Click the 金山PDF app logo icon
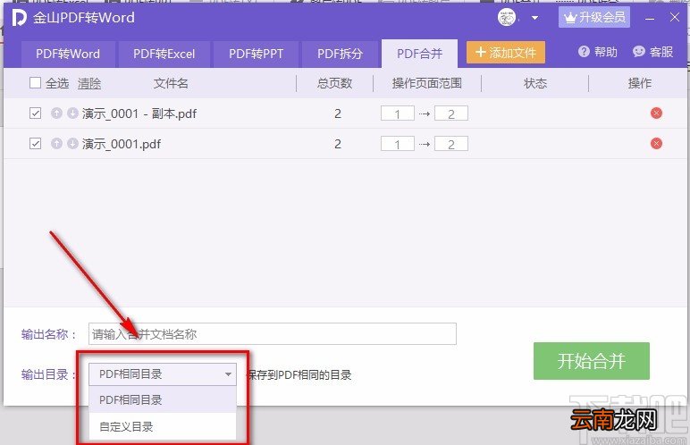Viewport: 690px width, 445px height. (19, 18)
